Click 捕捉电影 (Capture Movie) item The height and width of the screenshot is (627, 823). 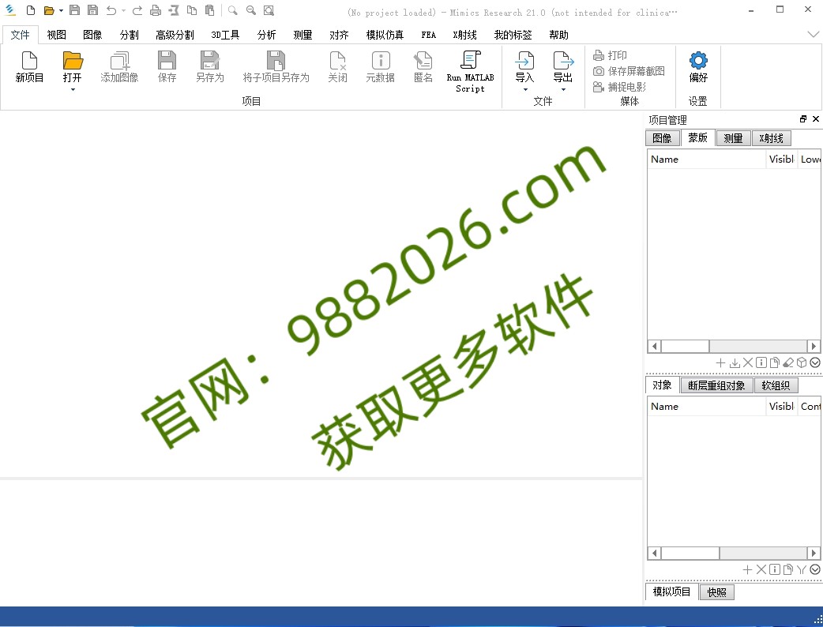(x=619, y=87)
